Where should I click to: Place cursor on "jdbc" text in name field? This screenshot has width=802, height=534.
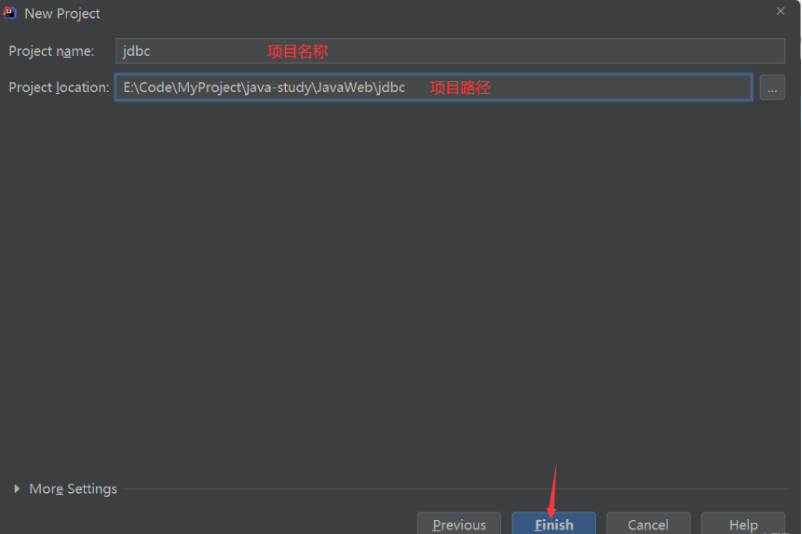(x=136, y=51)
